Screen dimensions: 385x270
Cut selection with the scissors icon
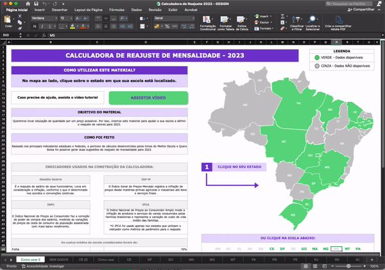[x=20, y=17]
